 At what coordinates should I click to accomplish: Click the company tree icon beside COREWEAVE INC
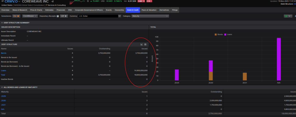click(53, 1)
